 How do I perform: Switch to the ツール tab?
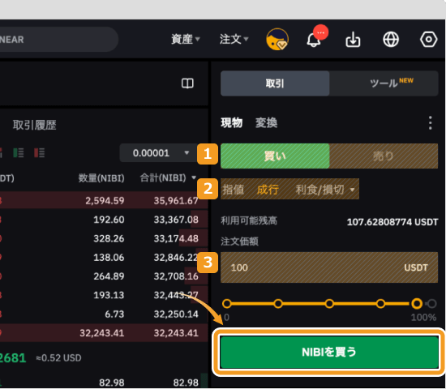click(384, 83)
